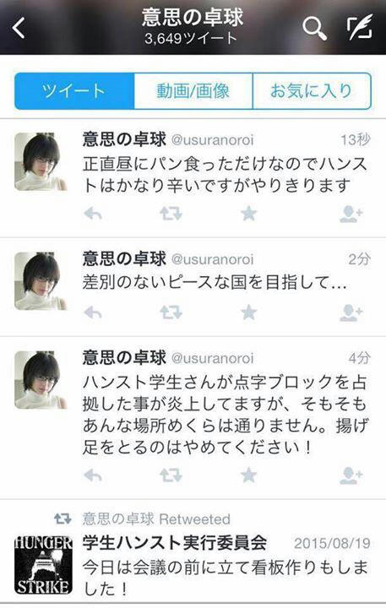The image size is (386, 608).
Task: Star the 4分 tweet about ハンスト学生
Action: click(x=248, y=475)
